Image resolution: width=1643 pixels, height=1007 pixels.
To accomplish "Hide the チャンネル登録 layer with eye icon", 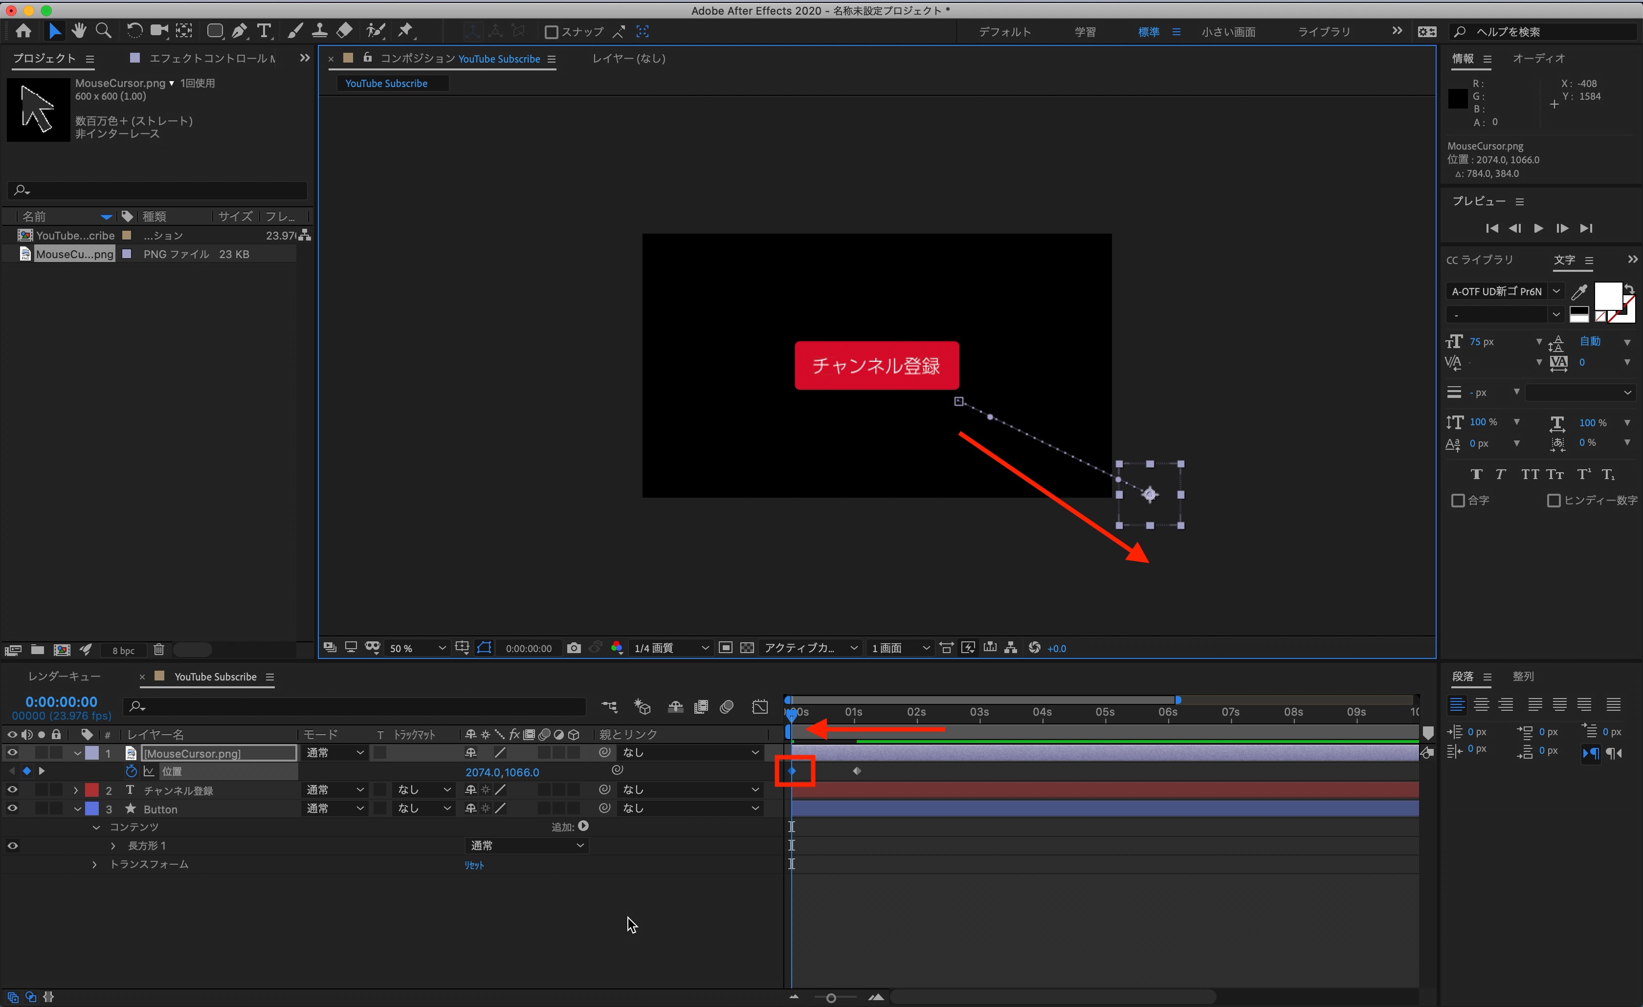I will 12,790.
